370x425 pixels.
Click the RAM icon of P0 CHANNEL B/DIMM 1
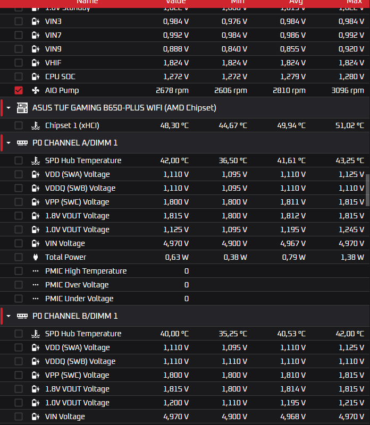point(22,316)
